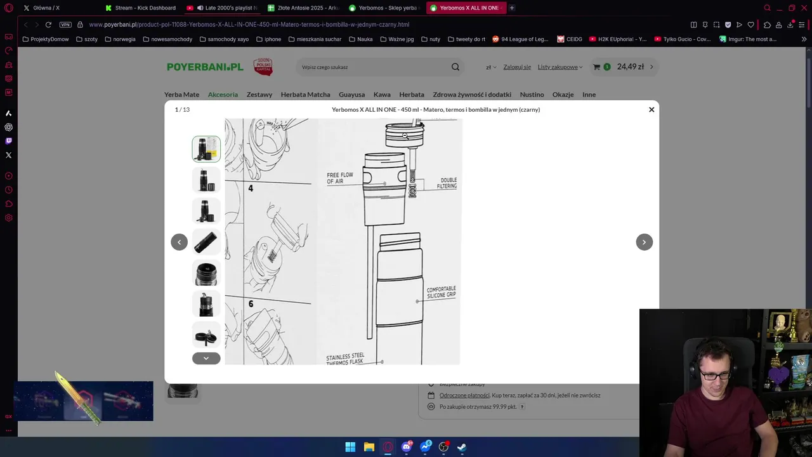This screenshot has width=812, height=457.
Task: Switch to Złote Antosie 2025 tab
Action: coord(304,8)
